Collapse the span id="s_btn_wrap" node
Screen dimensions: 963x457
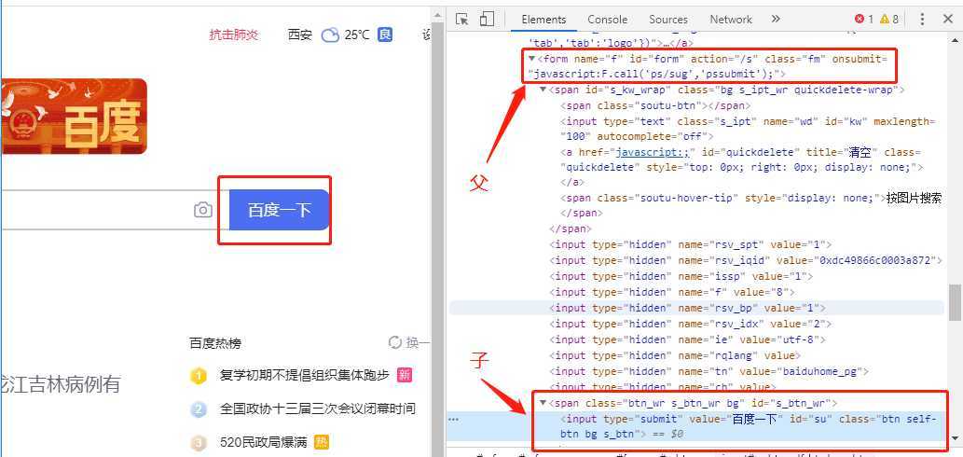point(543,403)
